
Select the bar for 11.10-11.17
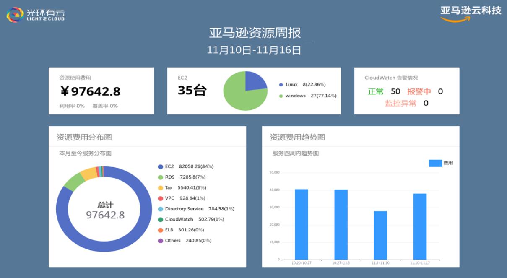pyautogui.click(x=420, y=226)
